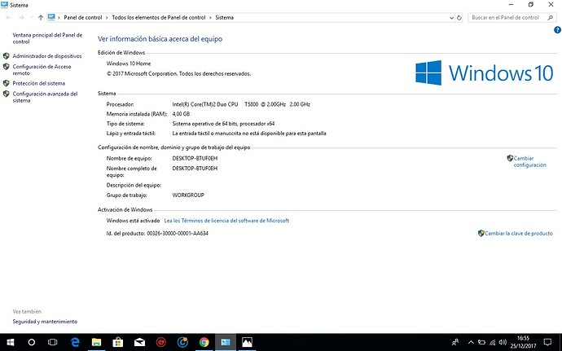
Task: Show hidden system tray icons
Action: tap(471, 342)
